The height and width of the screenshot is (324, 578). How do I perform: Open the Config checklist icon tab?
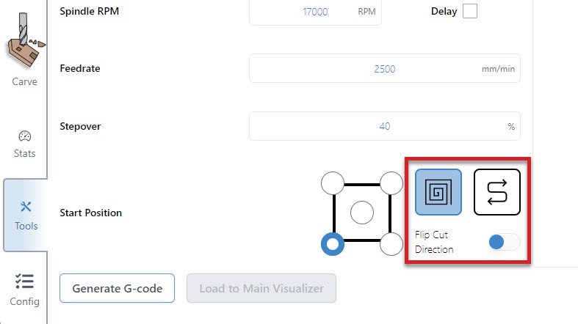24,288
